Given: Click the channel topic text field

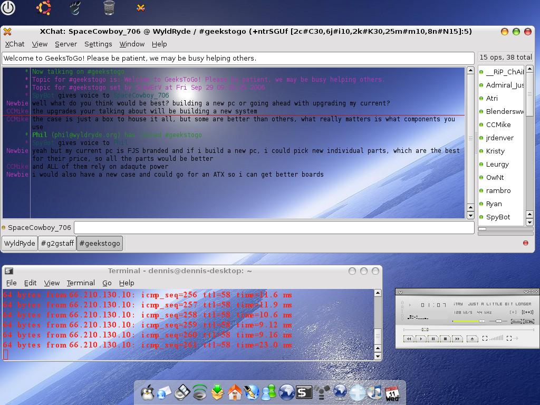Looking at the screenshot, I should coord(238,58).
